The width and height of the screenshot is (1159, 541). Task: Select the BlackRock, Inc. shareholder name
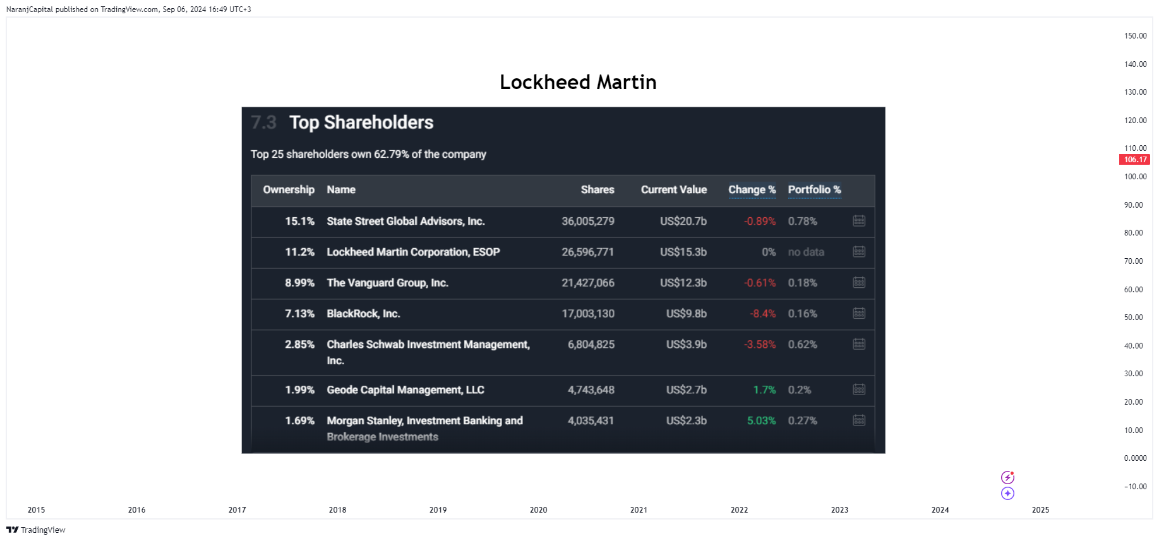pyautogui.click(x=363, y=314)
